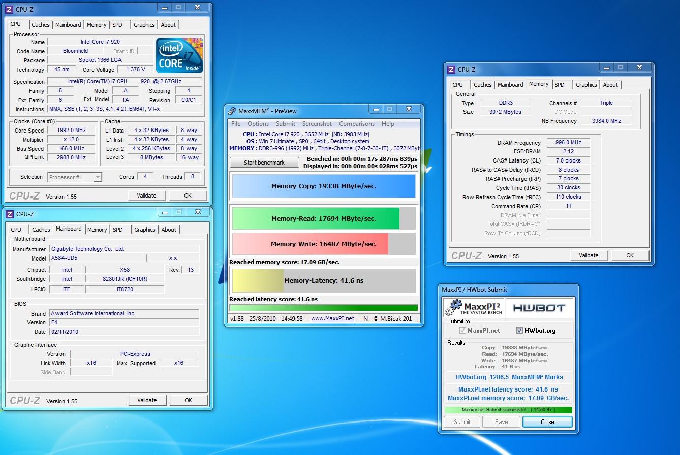
Task: Toggle the MaxxPI.net checkbox
Action: pos(462,330)
